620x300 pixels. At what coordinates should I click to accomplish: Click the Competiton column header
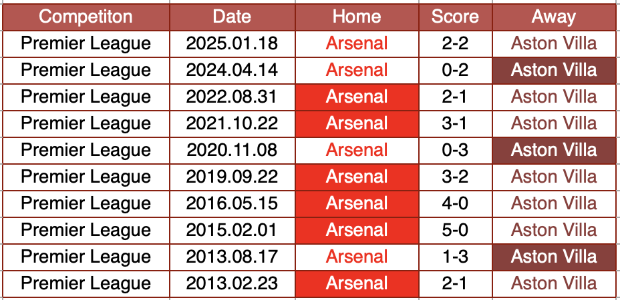(x=86, y=17)
